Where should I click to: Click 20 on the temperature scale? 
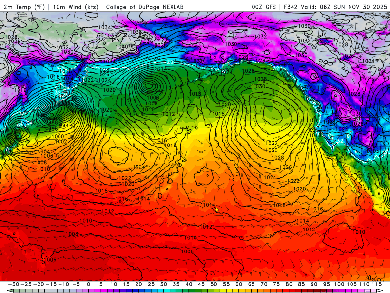coord(138,284)
